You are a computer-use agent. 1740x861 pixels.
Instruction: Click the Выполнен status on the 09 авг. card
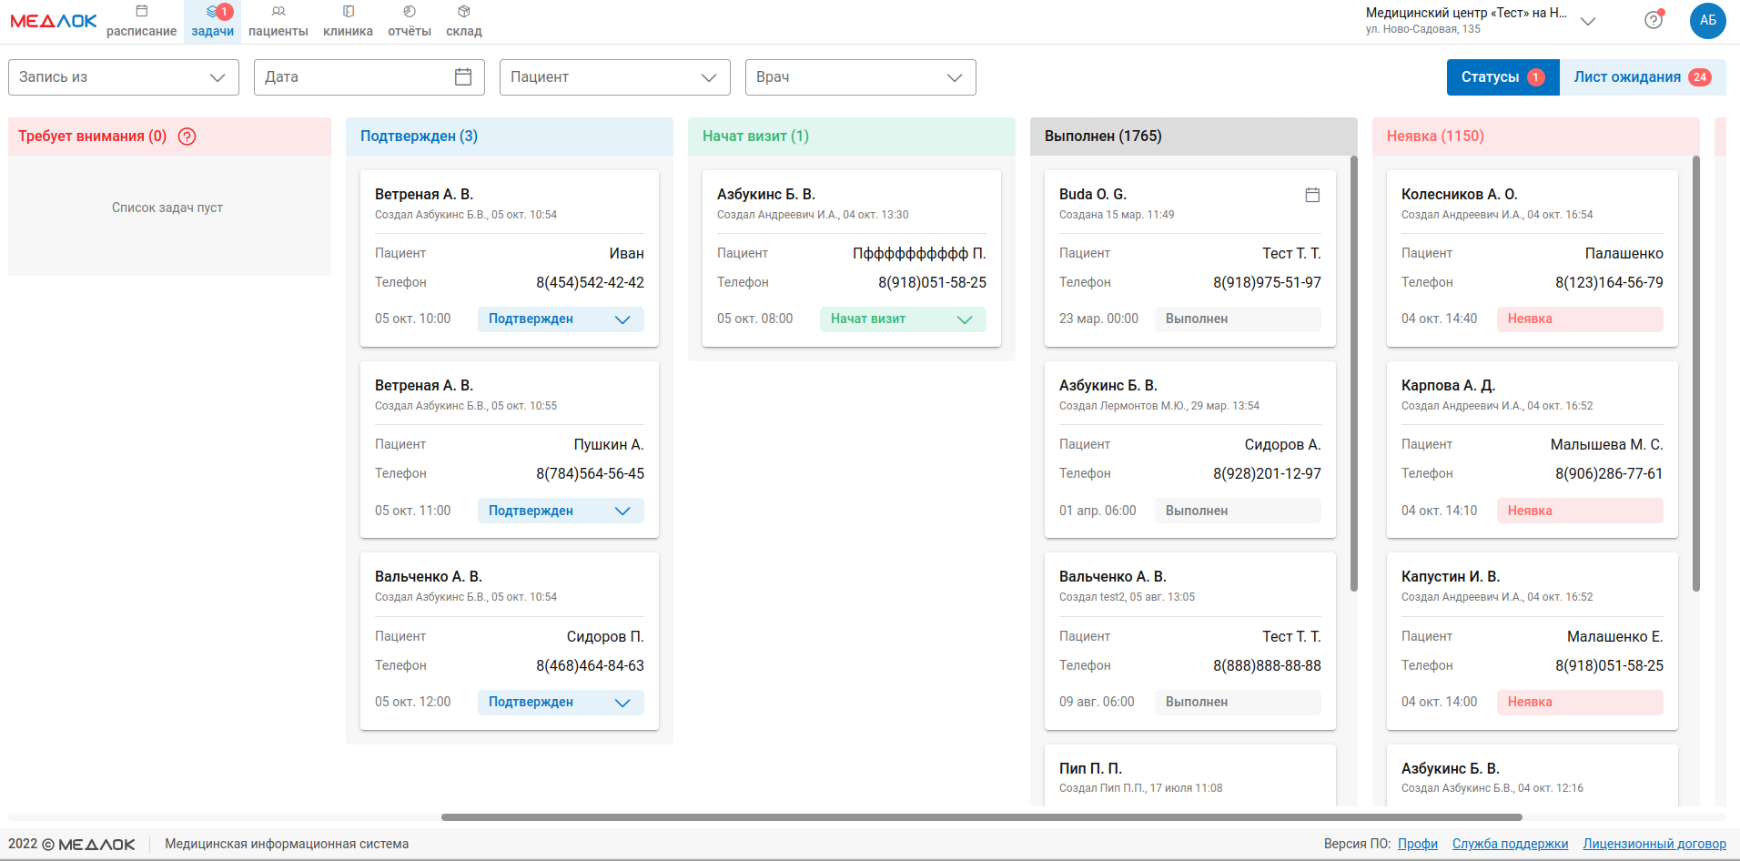tap(1238, 702)
